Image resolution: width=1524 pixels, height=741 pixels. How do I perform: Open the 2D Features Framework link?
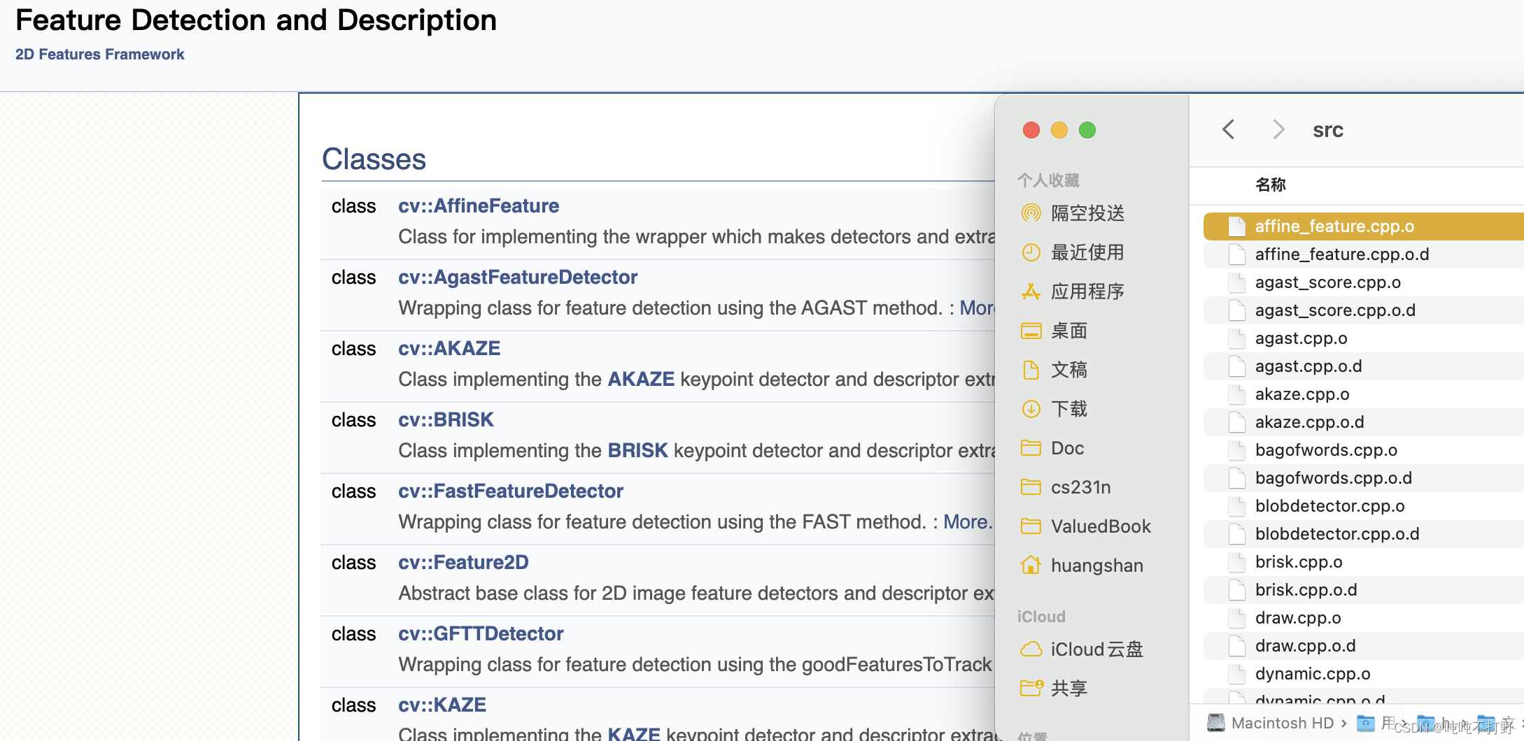pyautogui.click(x=99, y=55)
